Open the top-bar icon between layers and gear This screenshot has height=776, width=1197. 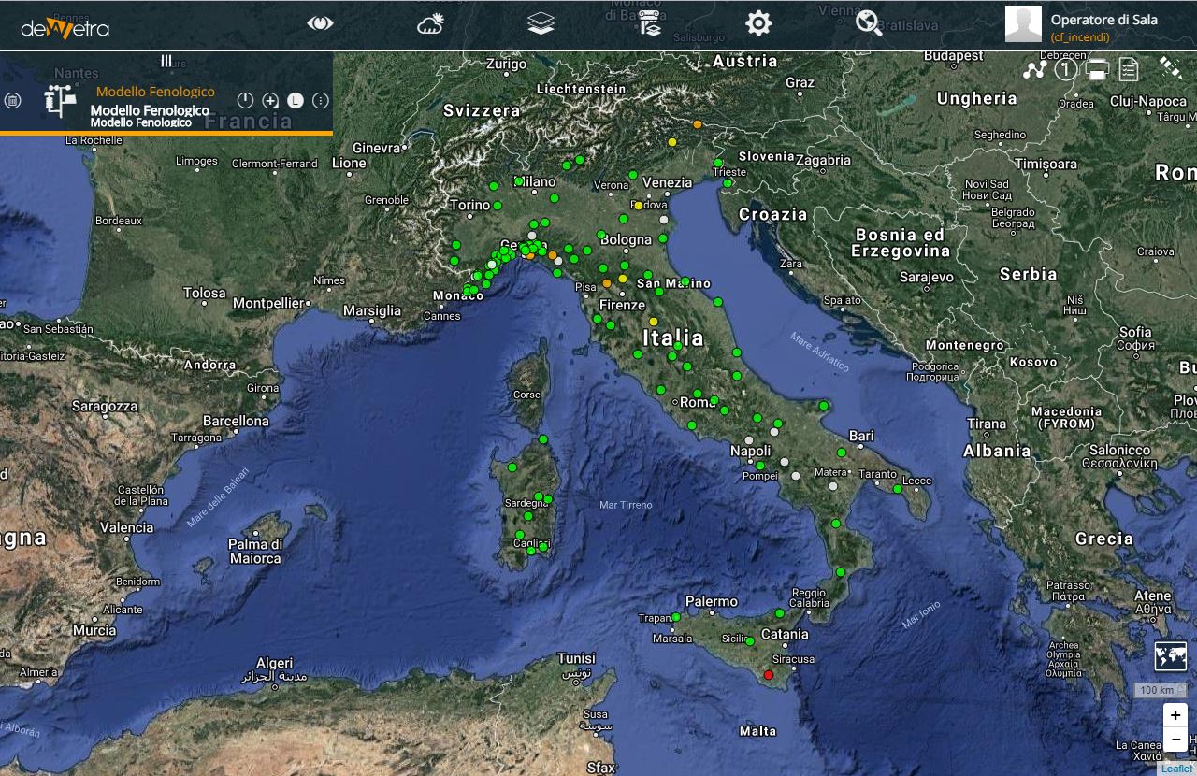[650, 24]
